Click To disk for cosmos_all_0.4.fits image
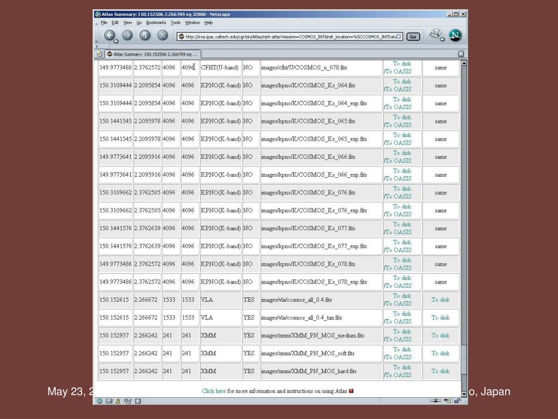Viewport: 558px width, 419px height. pos(402,296)
